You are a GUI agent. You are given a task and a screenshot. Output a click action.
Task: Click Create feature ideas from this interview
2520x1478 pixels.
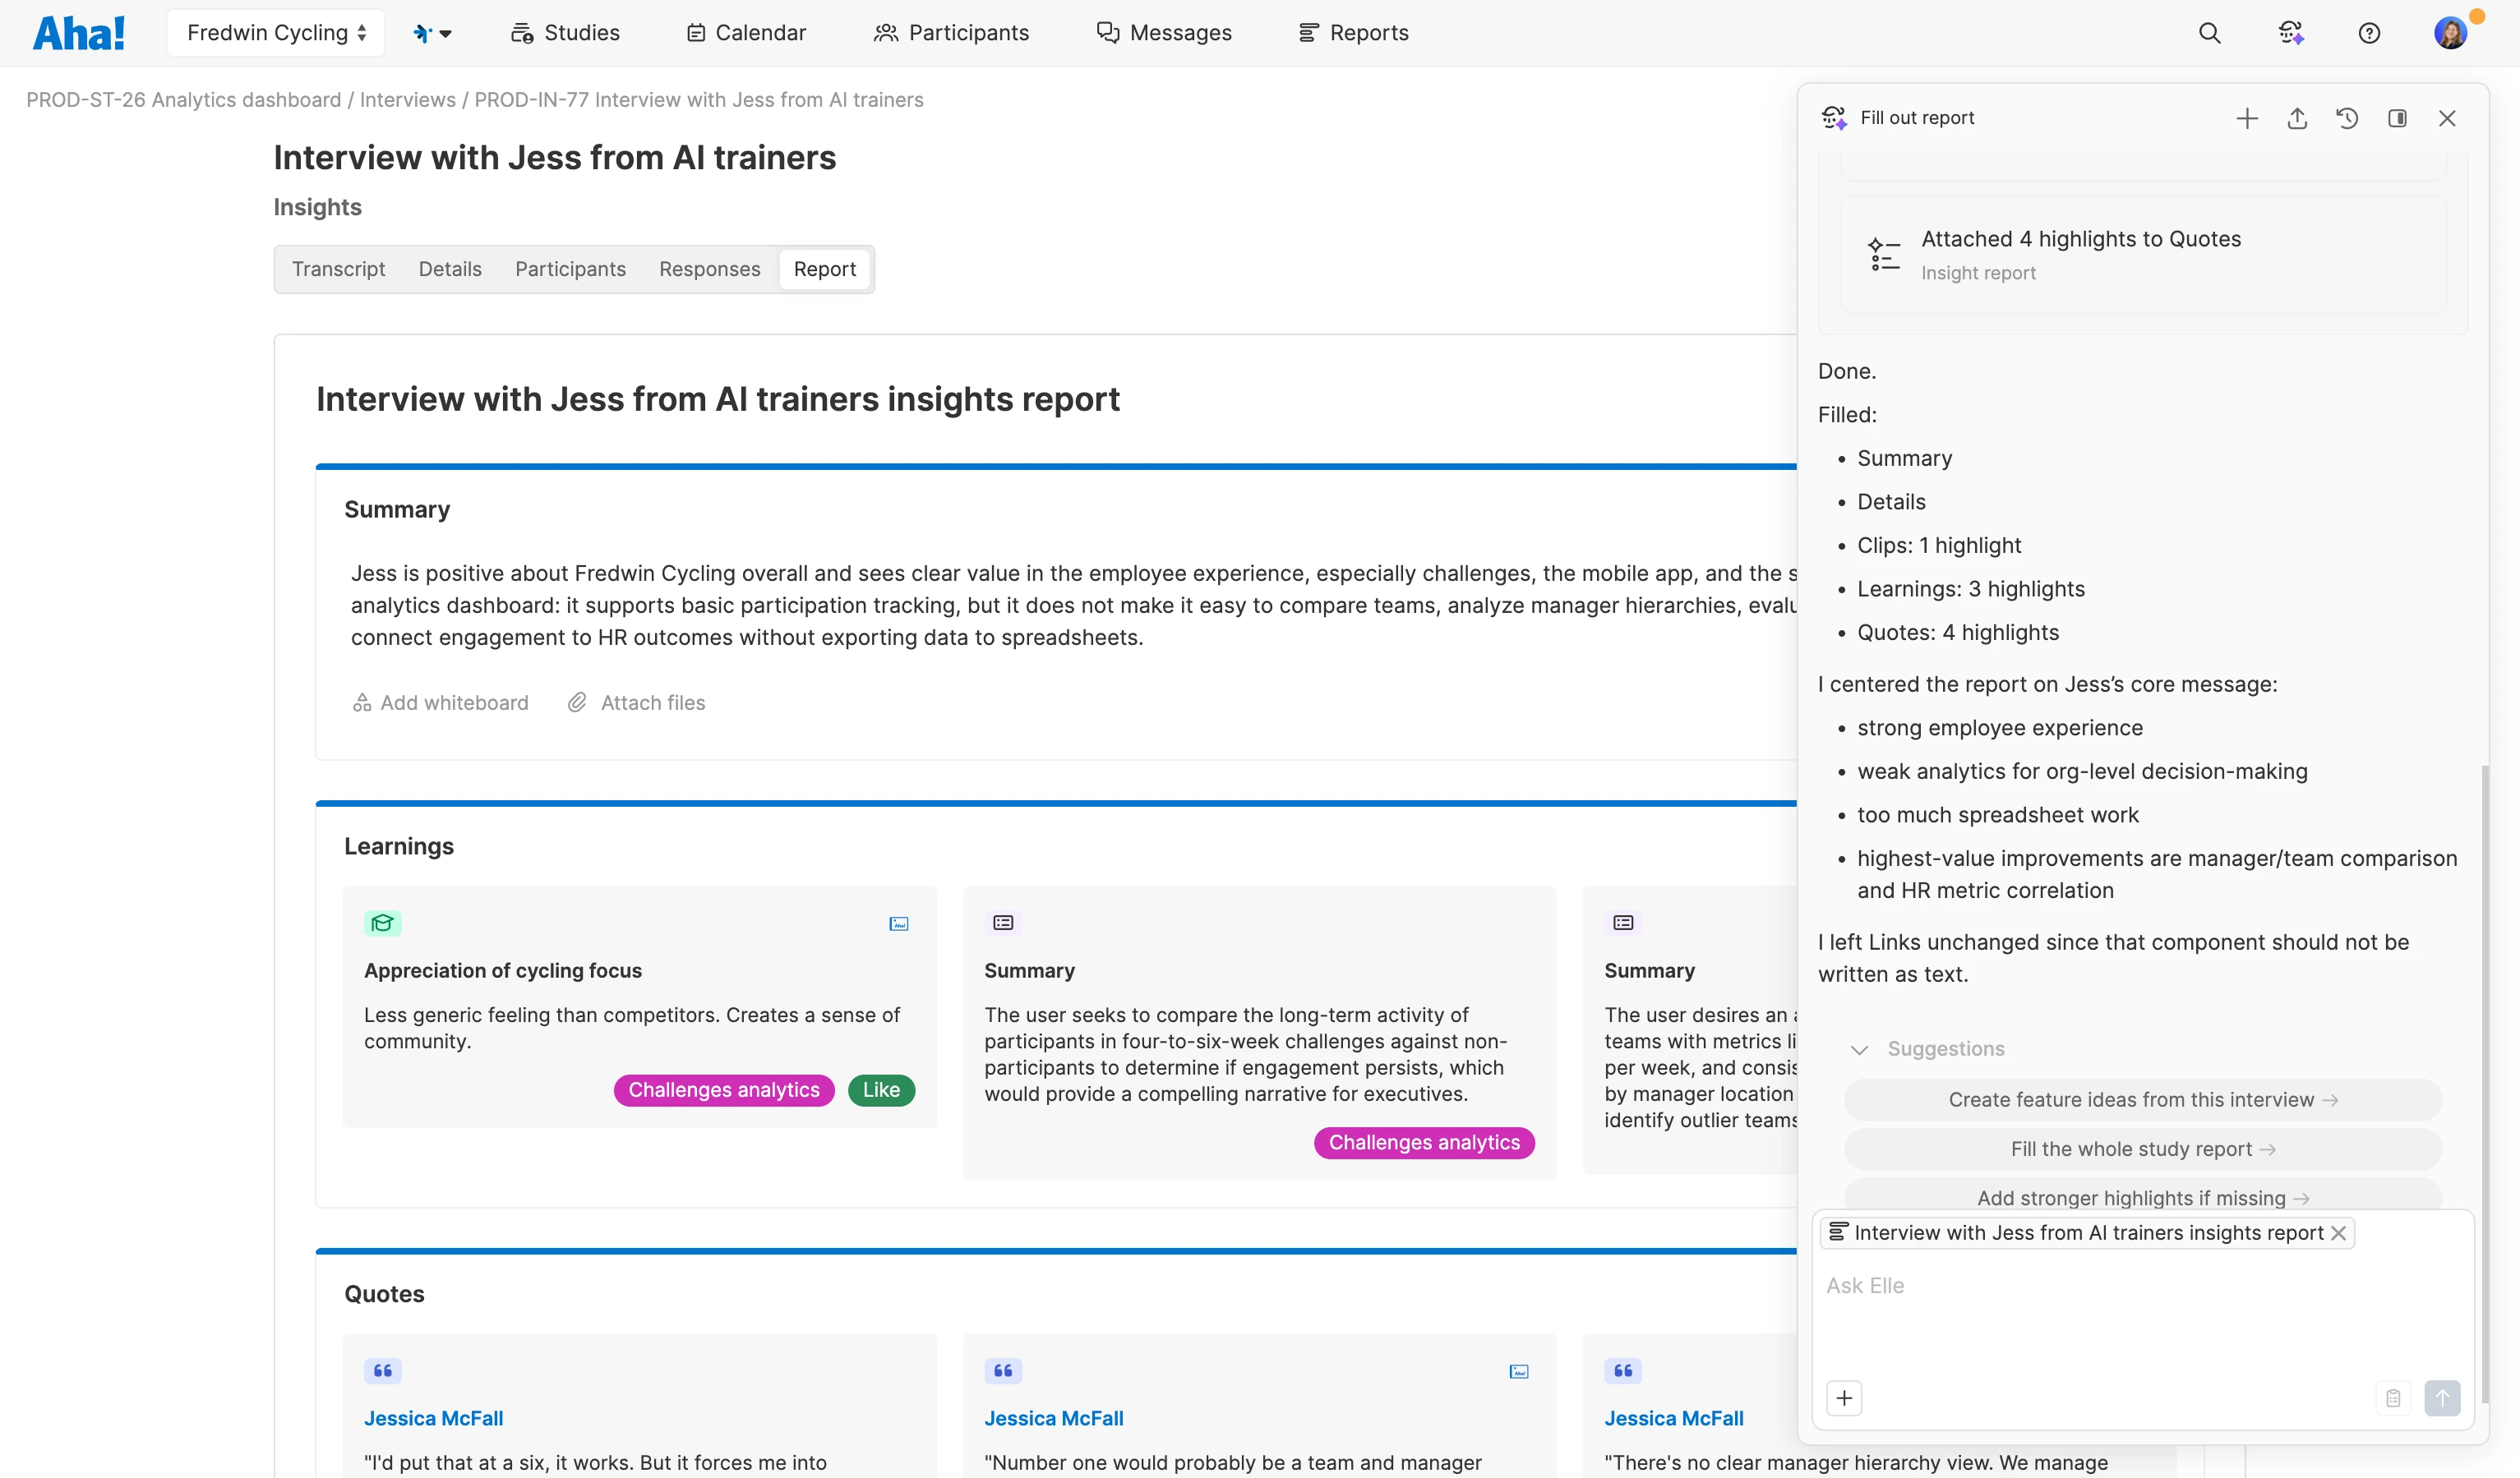pos(2143,1099)
